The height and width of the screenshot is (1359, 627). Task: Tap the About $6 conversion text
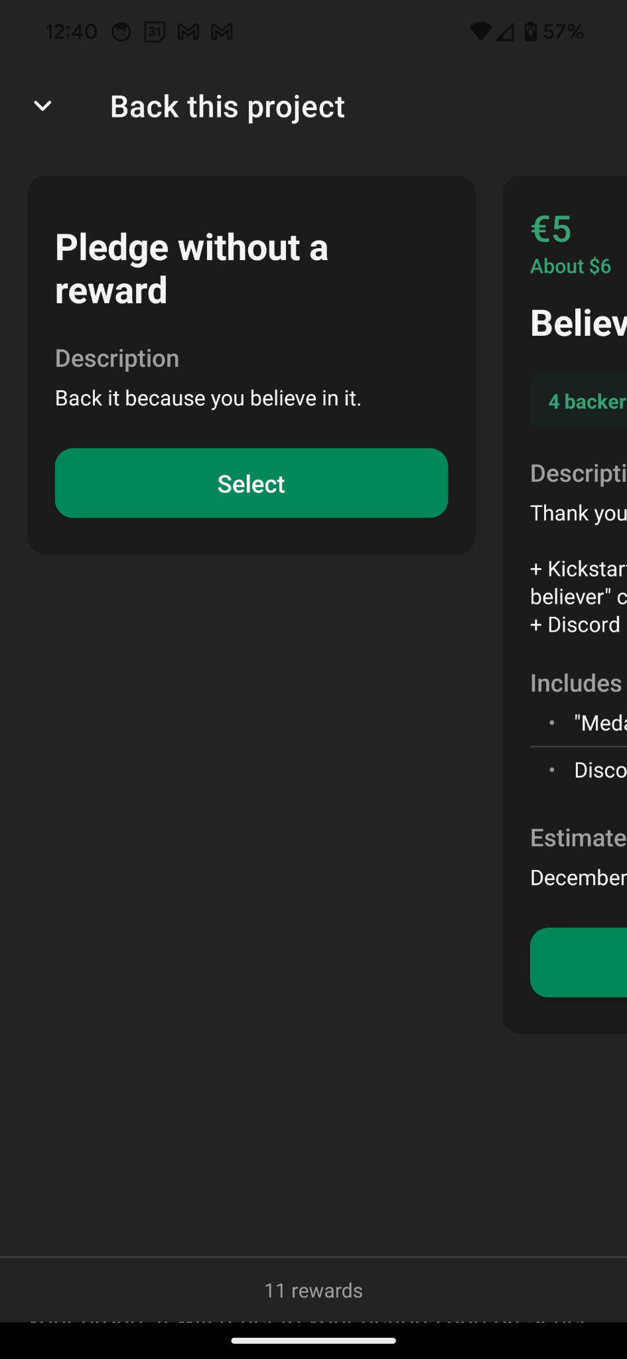pyautogui.click(x=571, y=266)
